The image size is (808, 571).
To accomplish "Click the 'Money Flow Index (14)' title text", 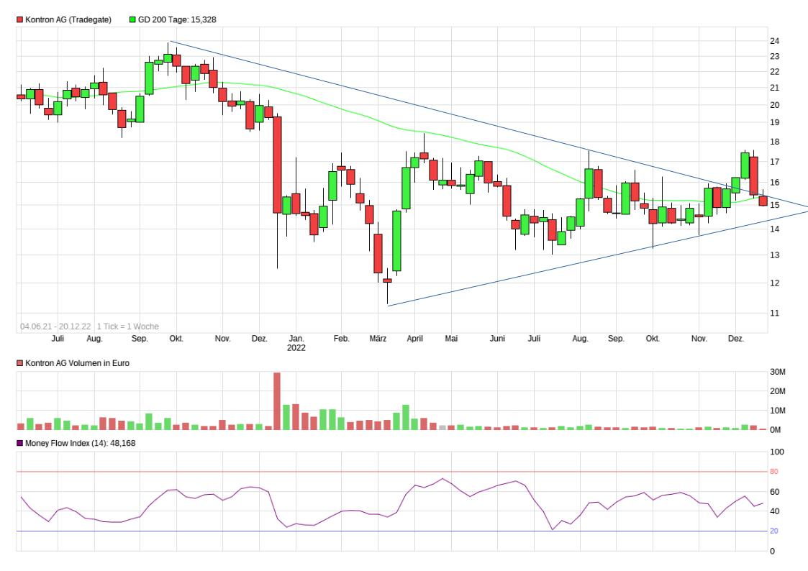I will [80, 444].
